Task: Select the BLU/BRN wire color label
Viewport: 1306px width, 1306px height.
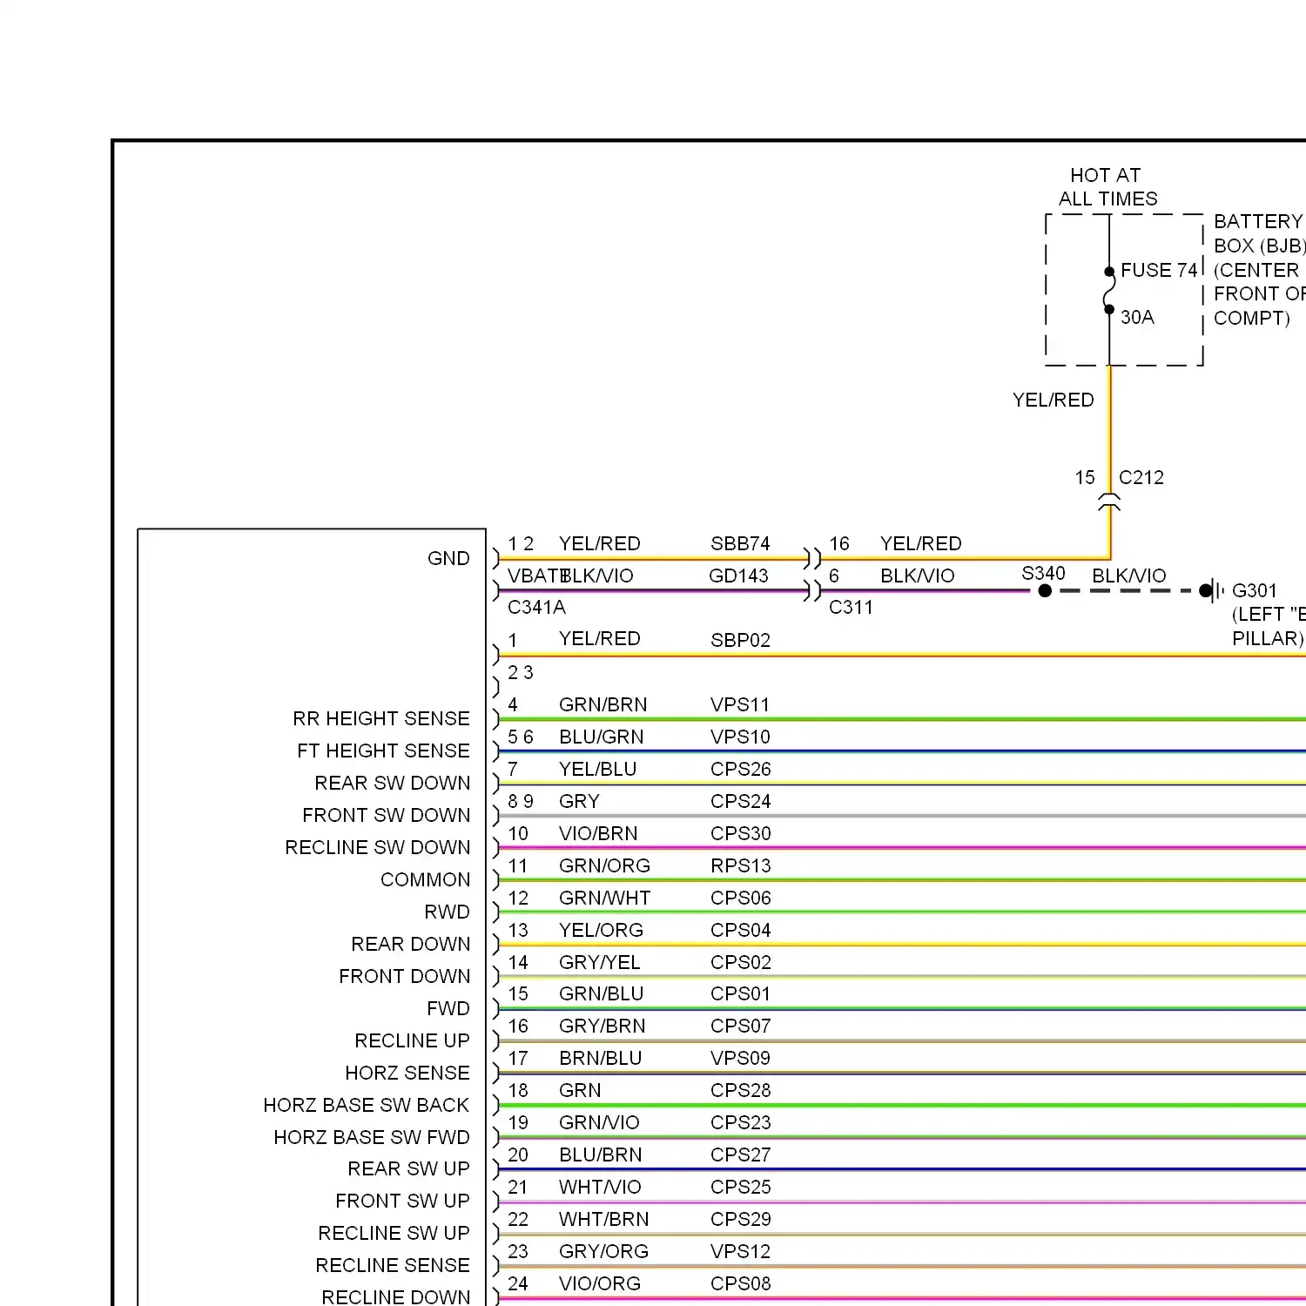Action: point(600,1155)
